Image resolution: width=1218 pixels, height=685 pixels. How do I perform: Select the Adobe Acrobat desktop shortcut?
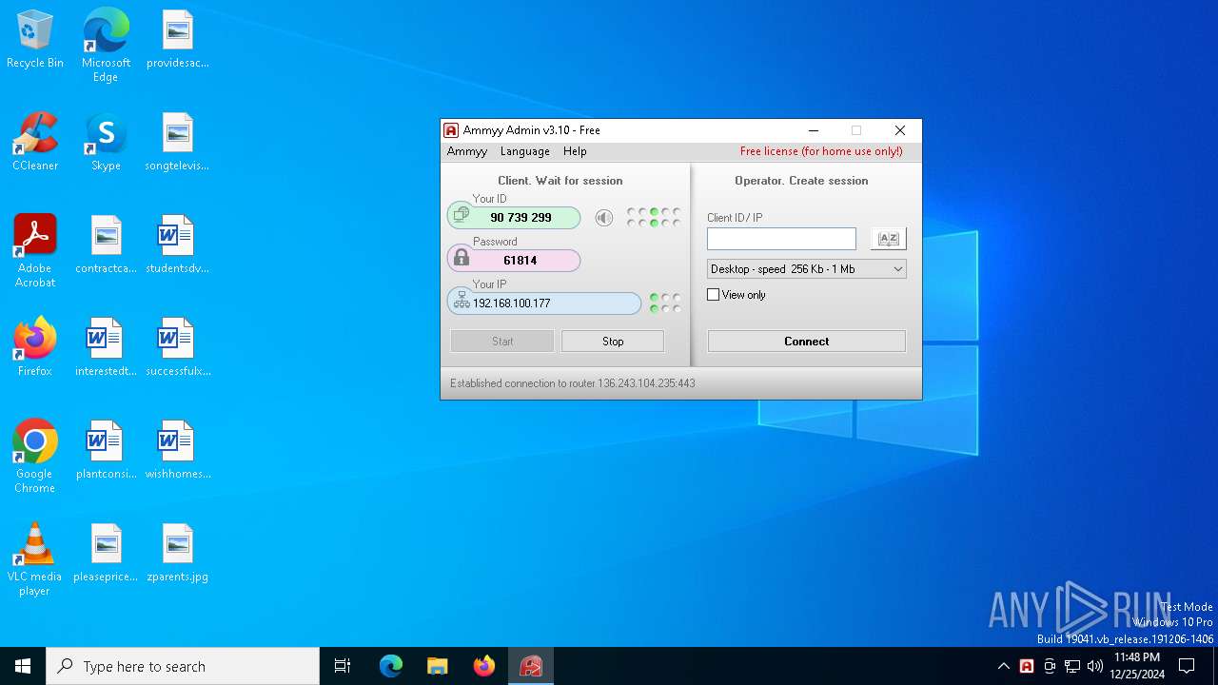tap(35, 251)
